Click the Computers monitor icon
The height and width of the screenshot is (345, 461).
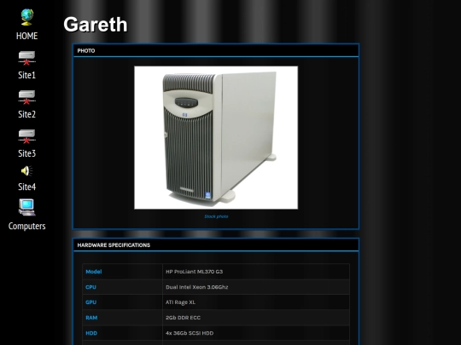click(26, 207)
